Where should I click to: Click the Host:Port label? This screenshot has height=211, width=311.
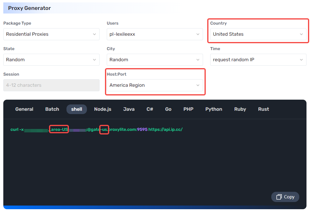[117, 74]
